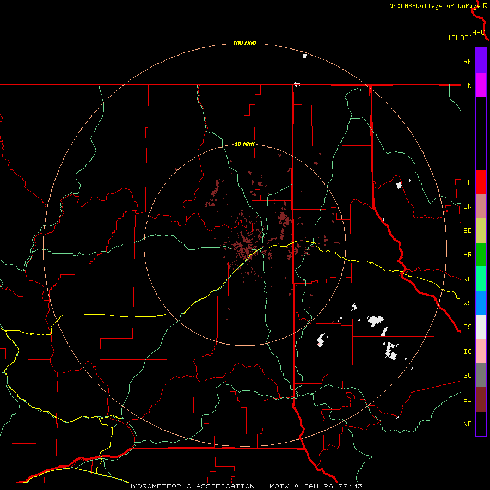Click the HHC product code text
Image resolution: width=490 pixels, height=490 pixels.
click(478, 33)
